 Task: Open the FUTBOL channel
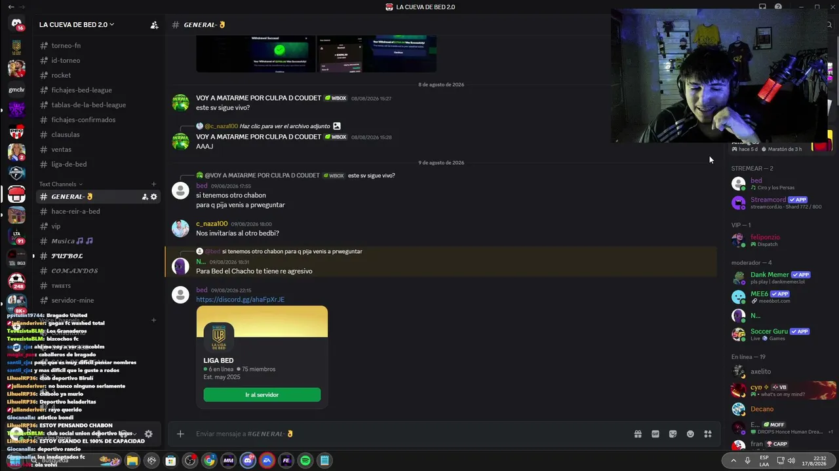tap(97, 256)
